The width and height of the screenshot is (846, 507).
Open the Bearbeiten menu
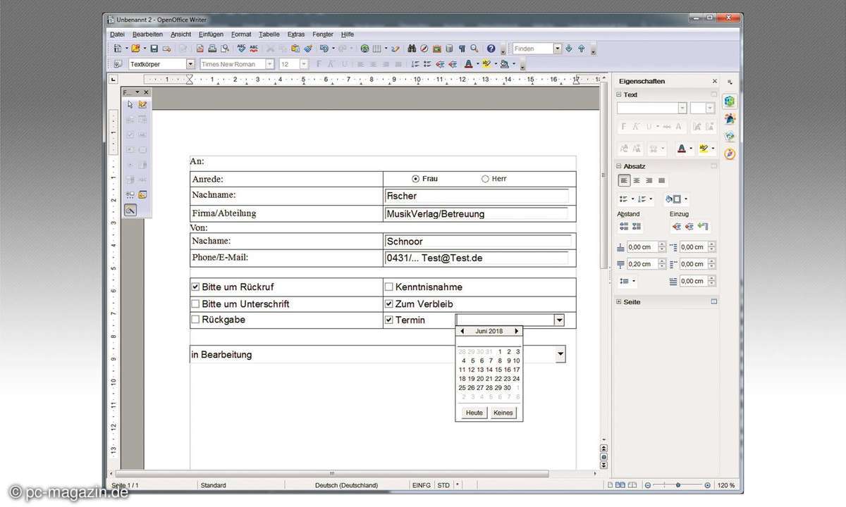click(147, 34)
